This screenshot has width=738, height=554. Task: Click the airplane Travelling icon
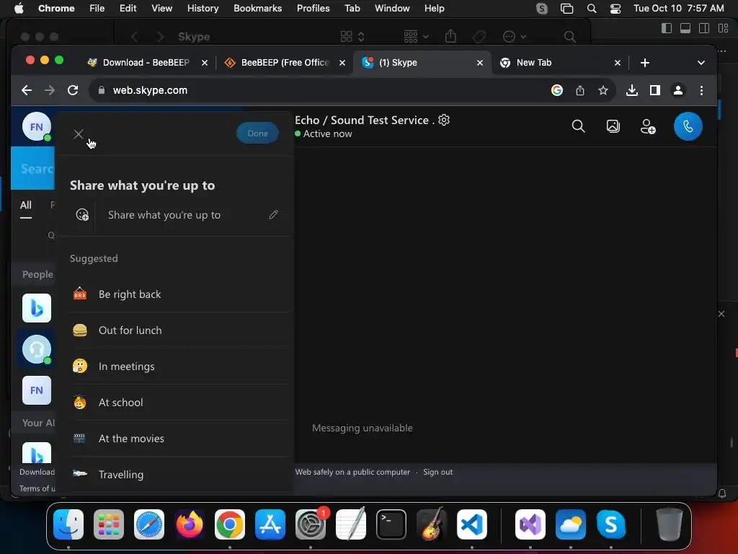coord(80,473)
